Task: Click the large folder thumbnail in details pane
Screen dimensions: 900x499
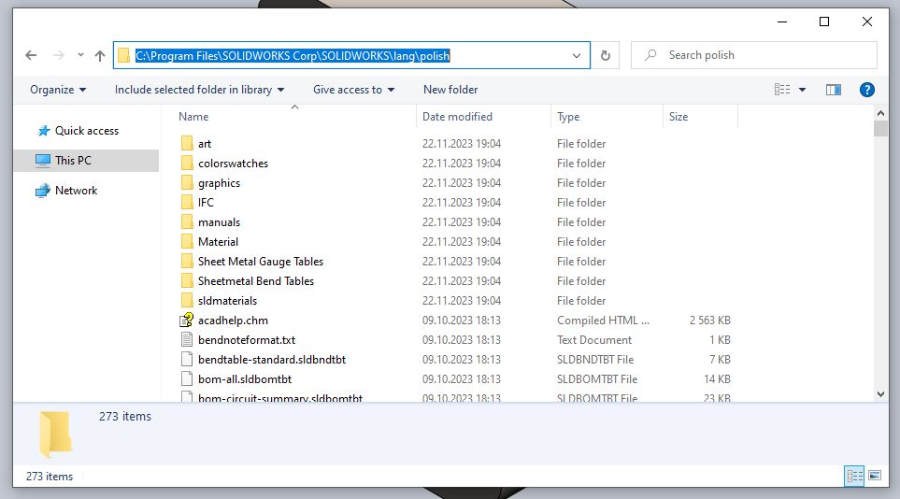Action: [56, 435]
